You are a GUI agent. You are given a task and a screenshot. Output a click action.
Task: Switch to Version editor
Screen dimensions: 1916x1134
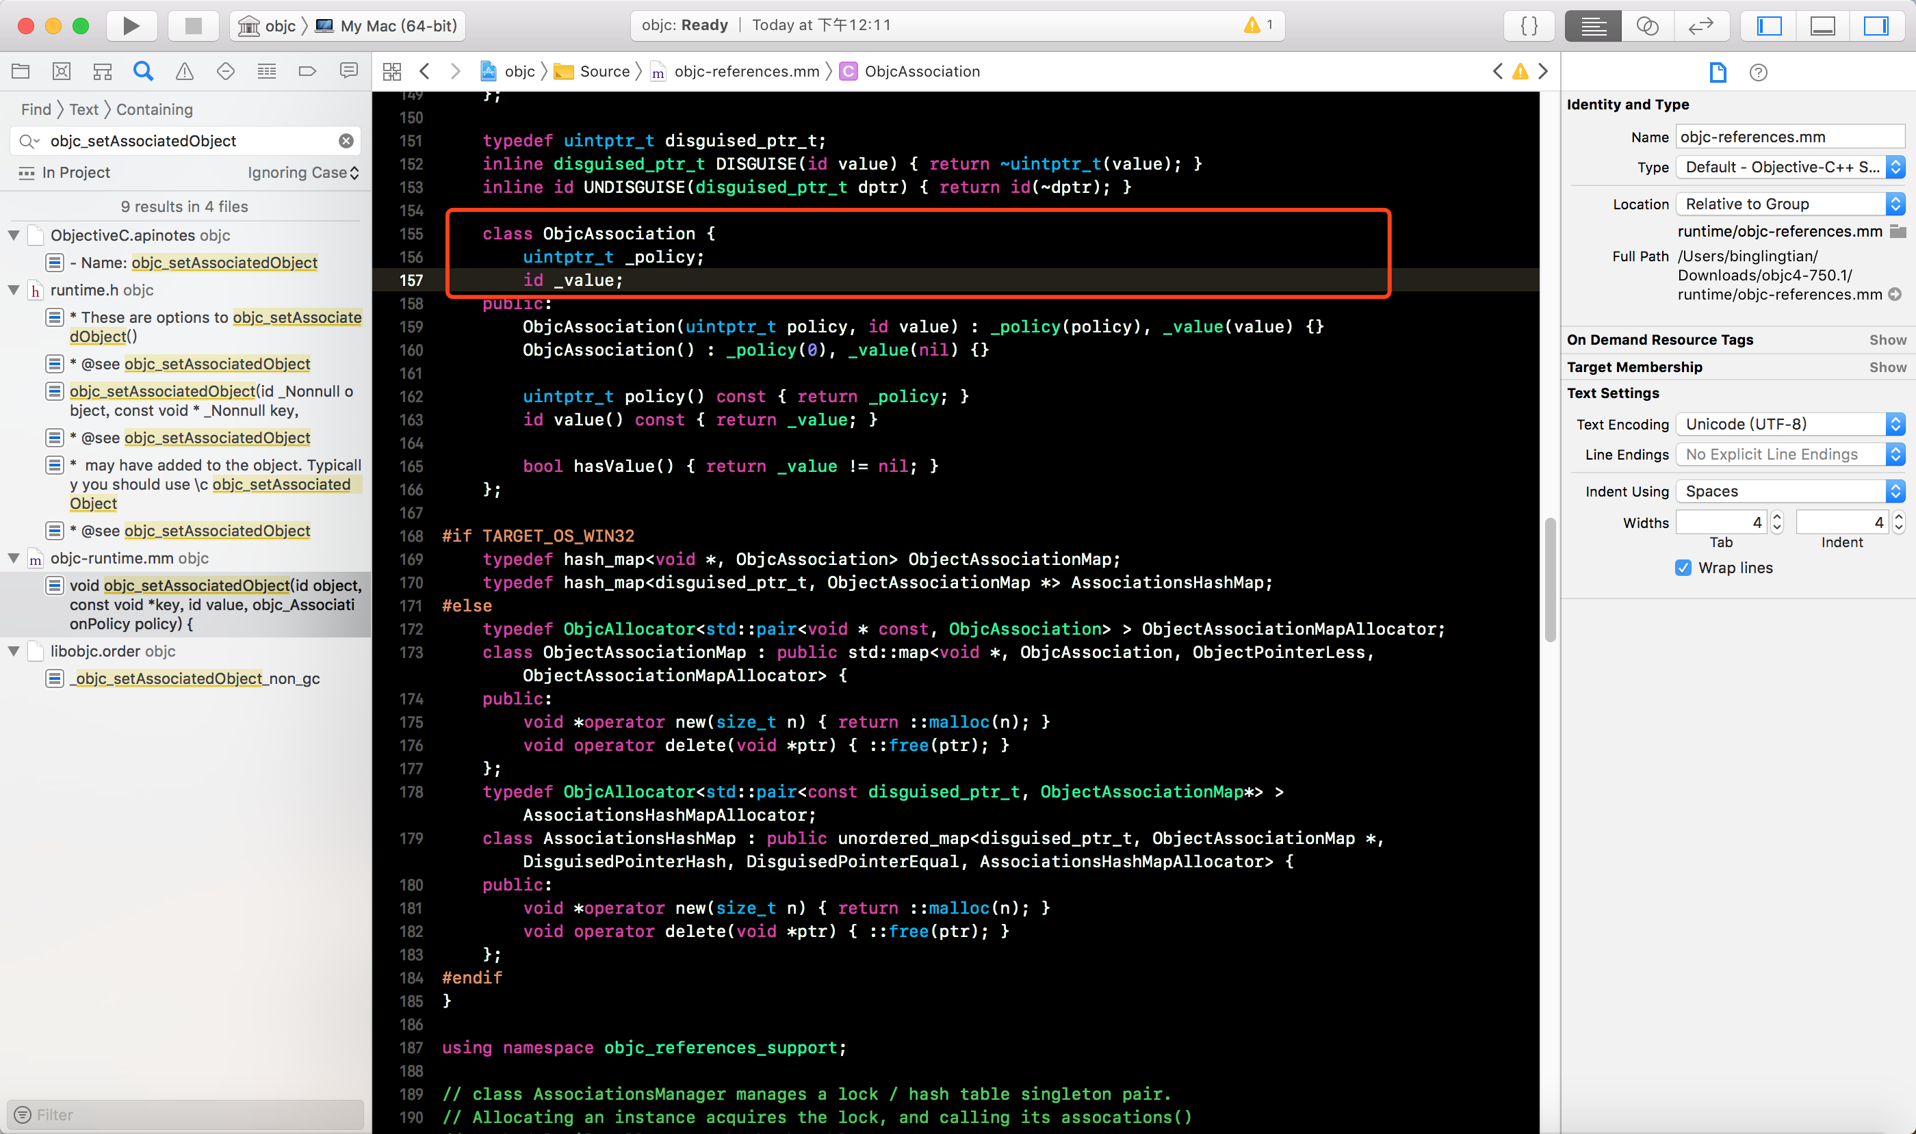point(1700,26)
